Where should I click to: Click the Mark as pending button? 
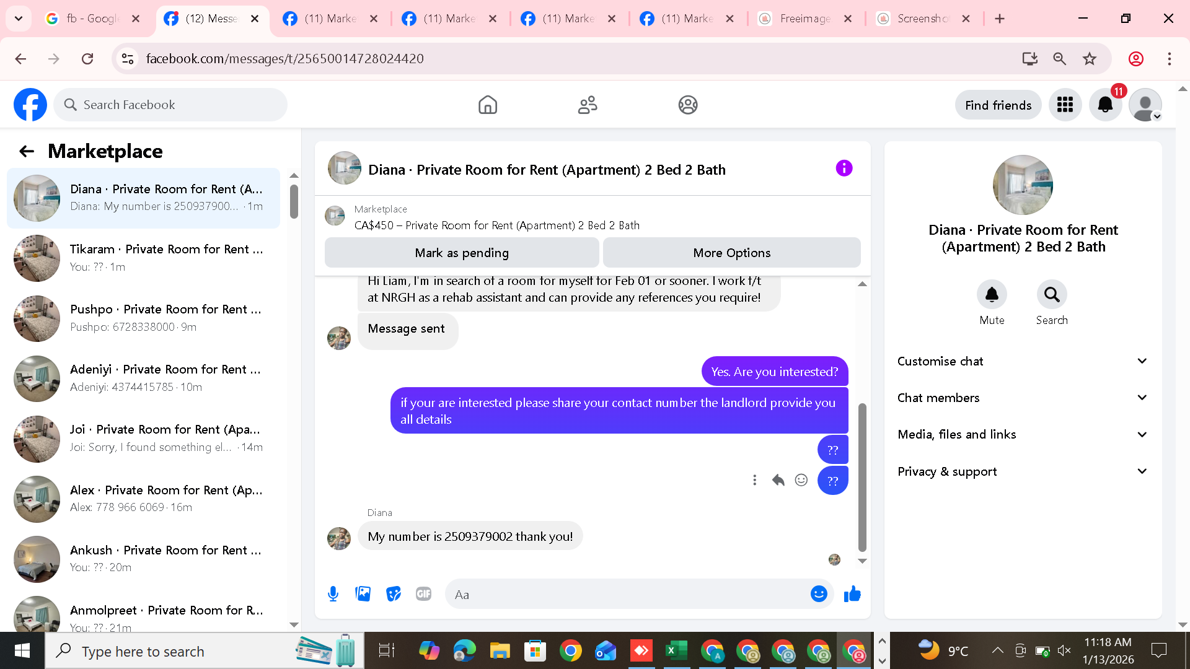pos(462,253)
